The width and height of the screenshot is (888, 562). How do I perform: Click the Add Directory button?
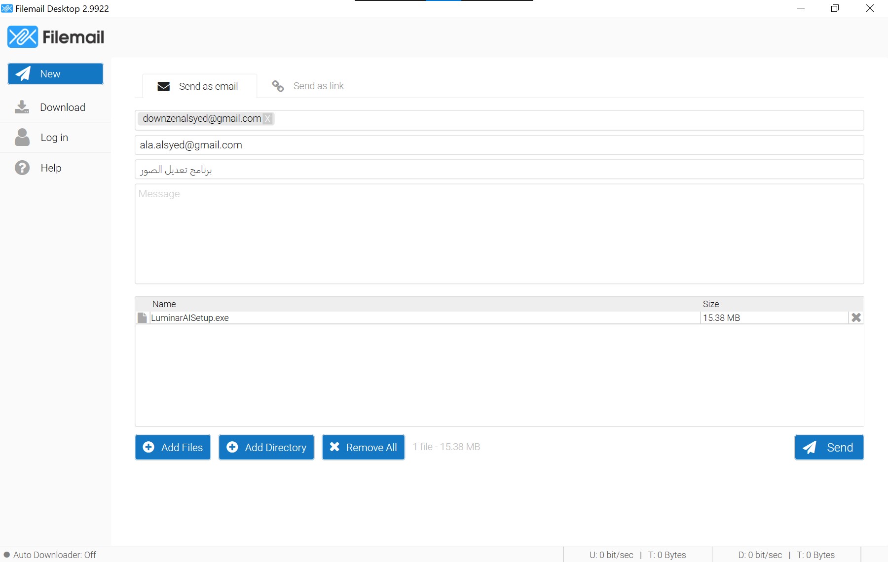(x=266, y=447)
